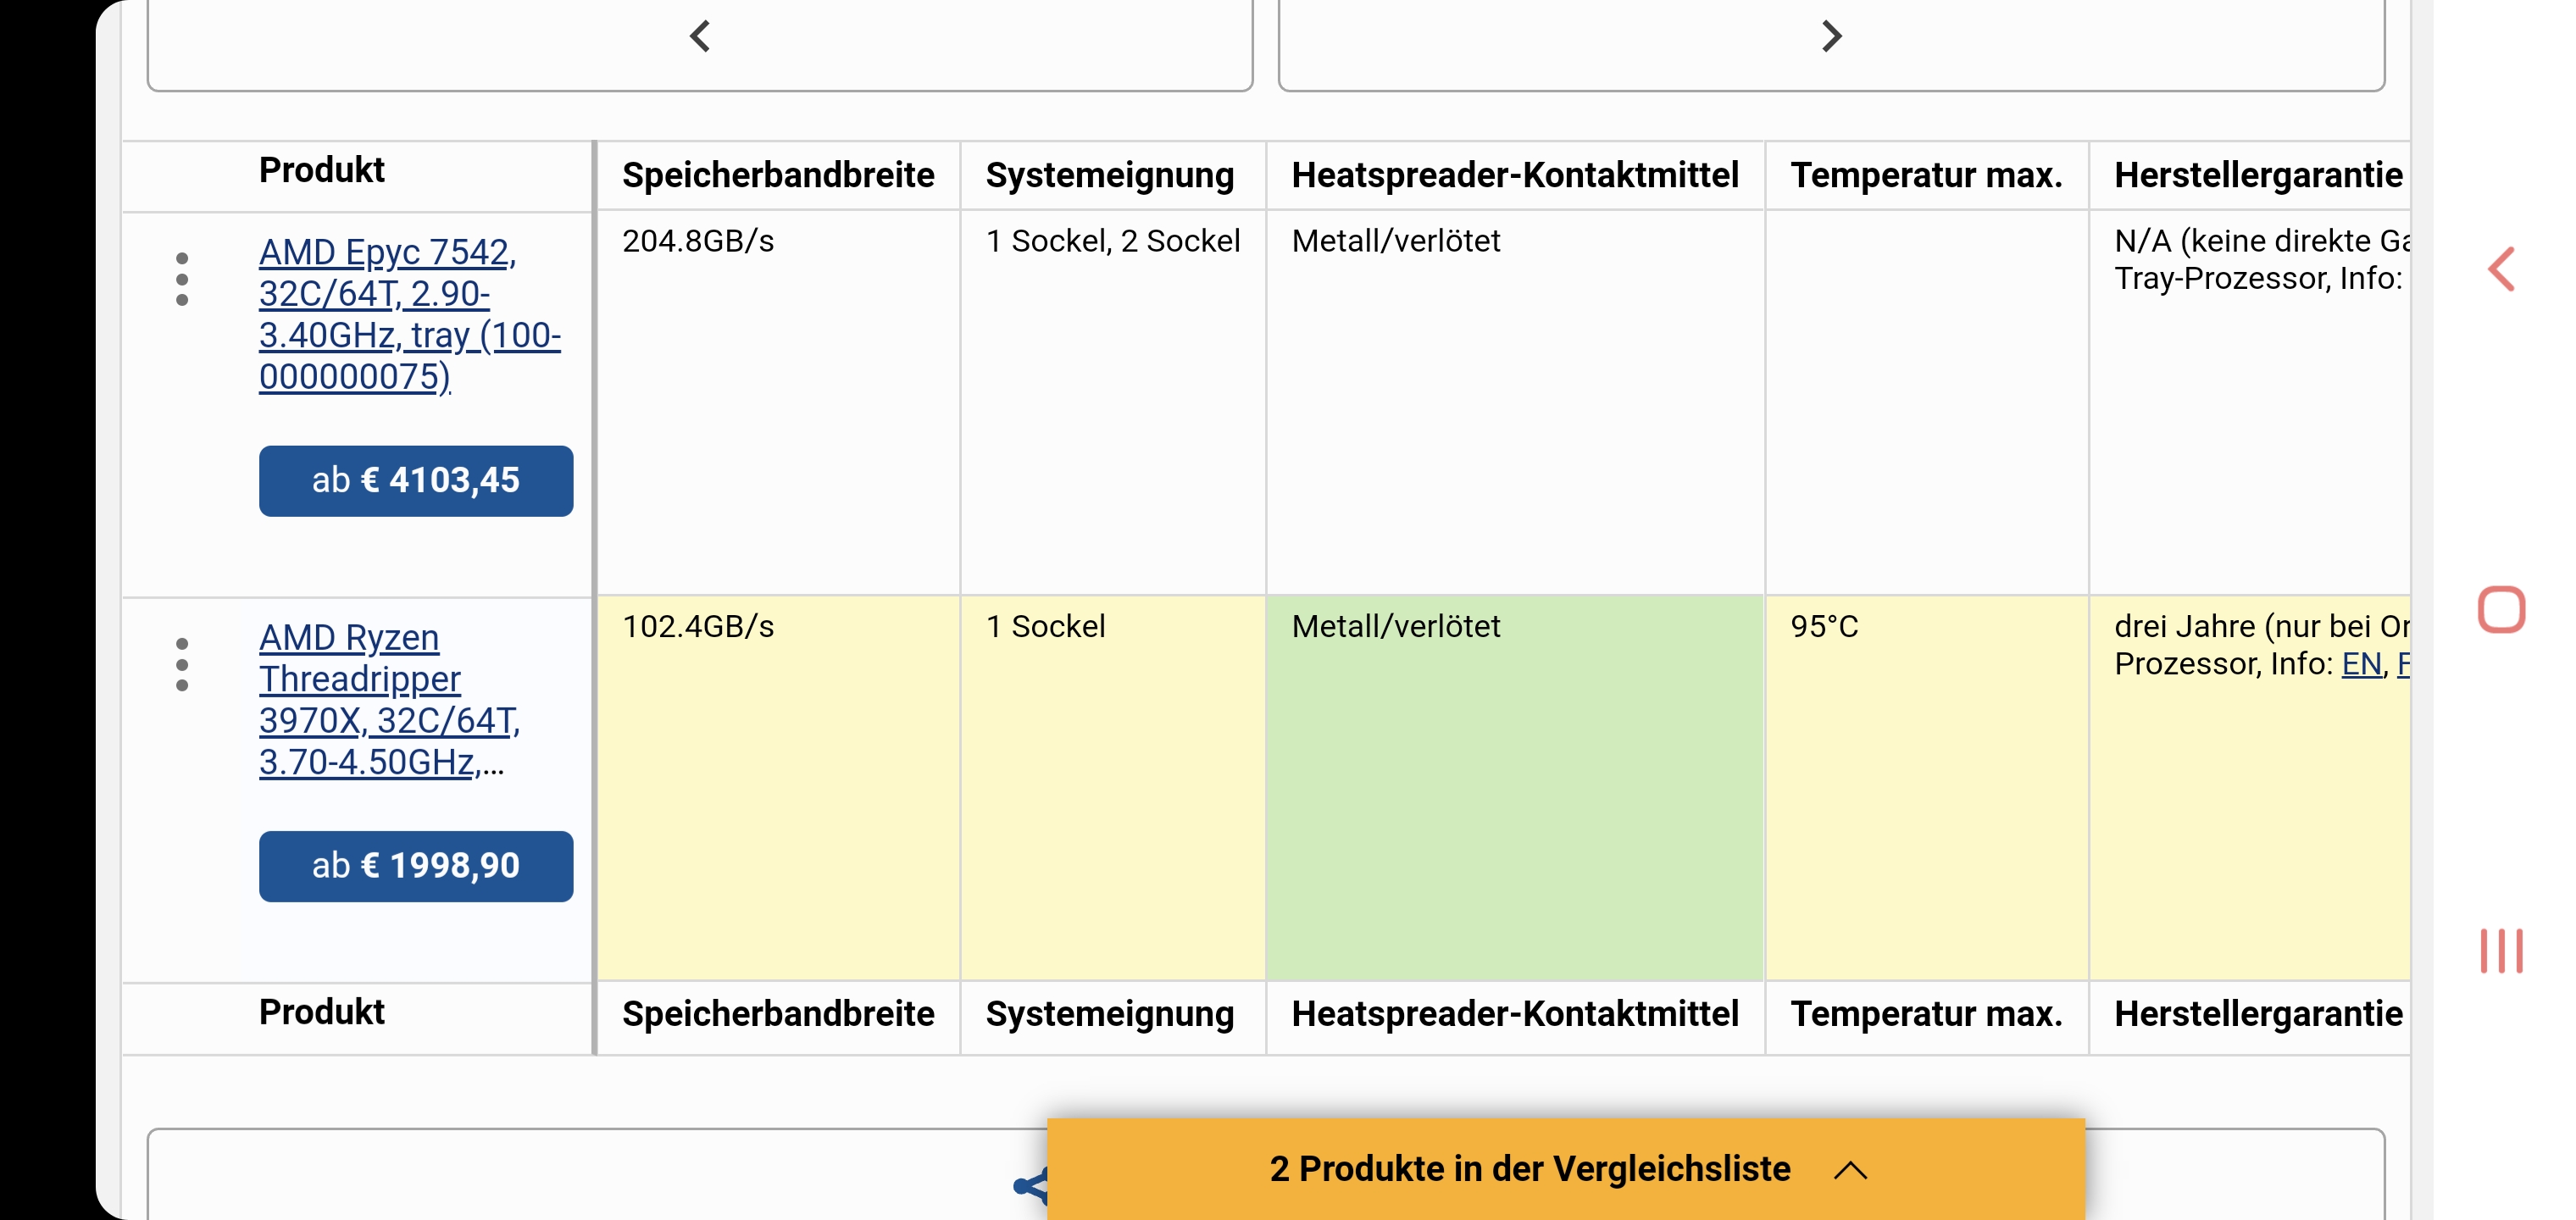Expand the Vergleichsliste chevron
2576x1220 pixels.
pyautogui.click(x=1851, y=1170)
